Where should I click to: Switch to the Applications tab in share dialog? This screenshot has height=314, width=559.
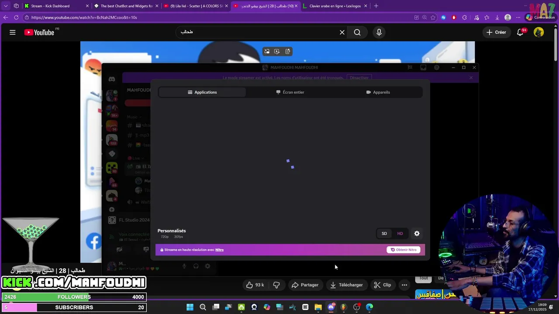coord(202,92)
